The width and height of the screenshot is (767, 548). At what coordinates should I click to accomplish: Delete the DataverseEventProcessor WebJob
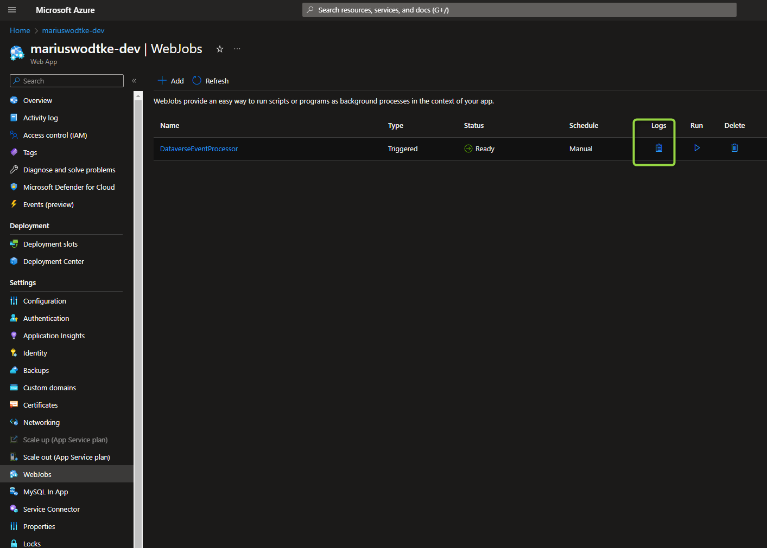[734, 148]
